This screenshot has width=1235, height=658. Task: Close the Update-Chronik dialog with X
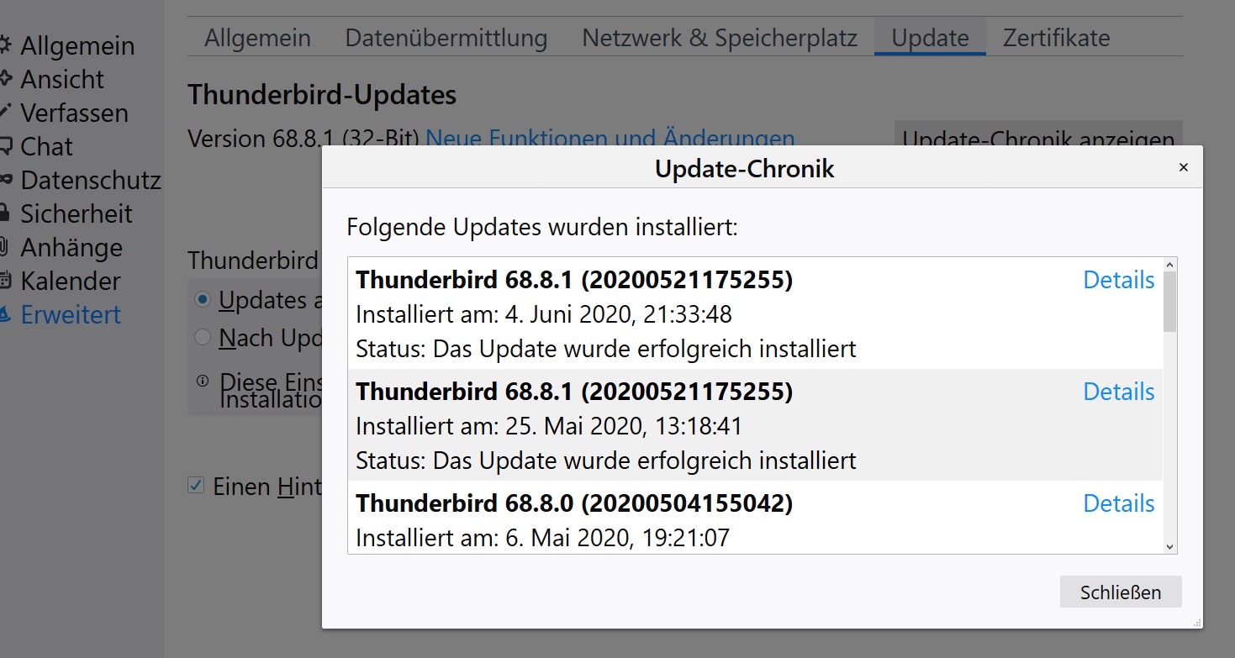1183,168
